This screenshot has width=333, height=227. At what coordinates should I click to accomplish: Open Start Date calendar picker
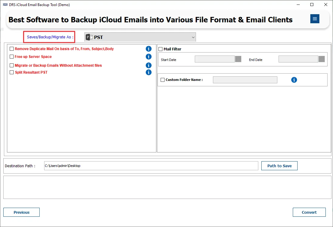coord(238,59)
